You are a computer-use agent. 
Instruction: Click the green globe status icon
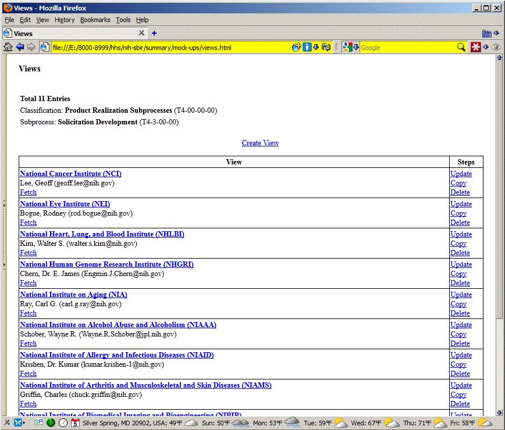[51, 423]
